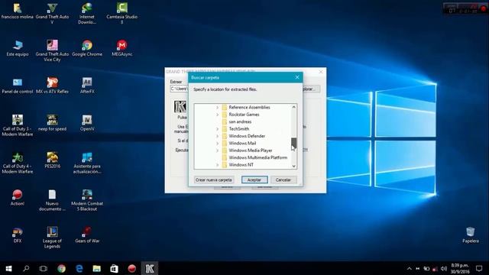The width and height of the screenshot is (489, 275).
Task: Open the Action Center notifications icon
Action: click(479, 268)
